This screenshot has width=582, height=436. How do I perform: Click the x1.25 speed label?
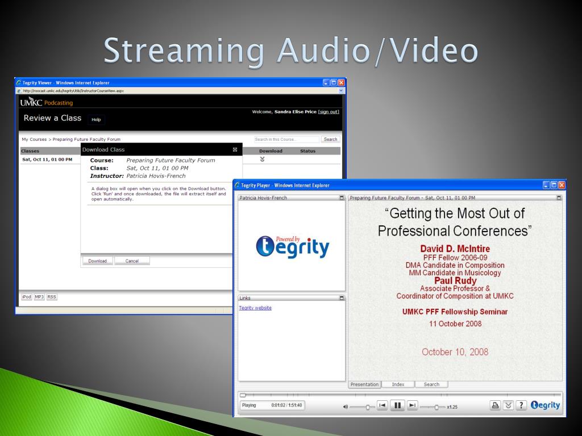[x=452, y=406]
